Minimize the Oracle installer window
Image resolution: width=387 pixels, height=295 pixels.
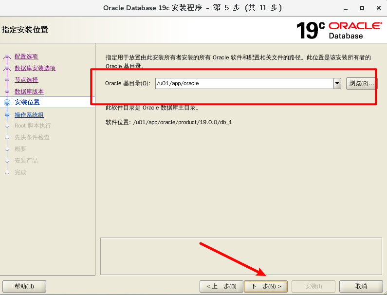[x=346, y=8]
